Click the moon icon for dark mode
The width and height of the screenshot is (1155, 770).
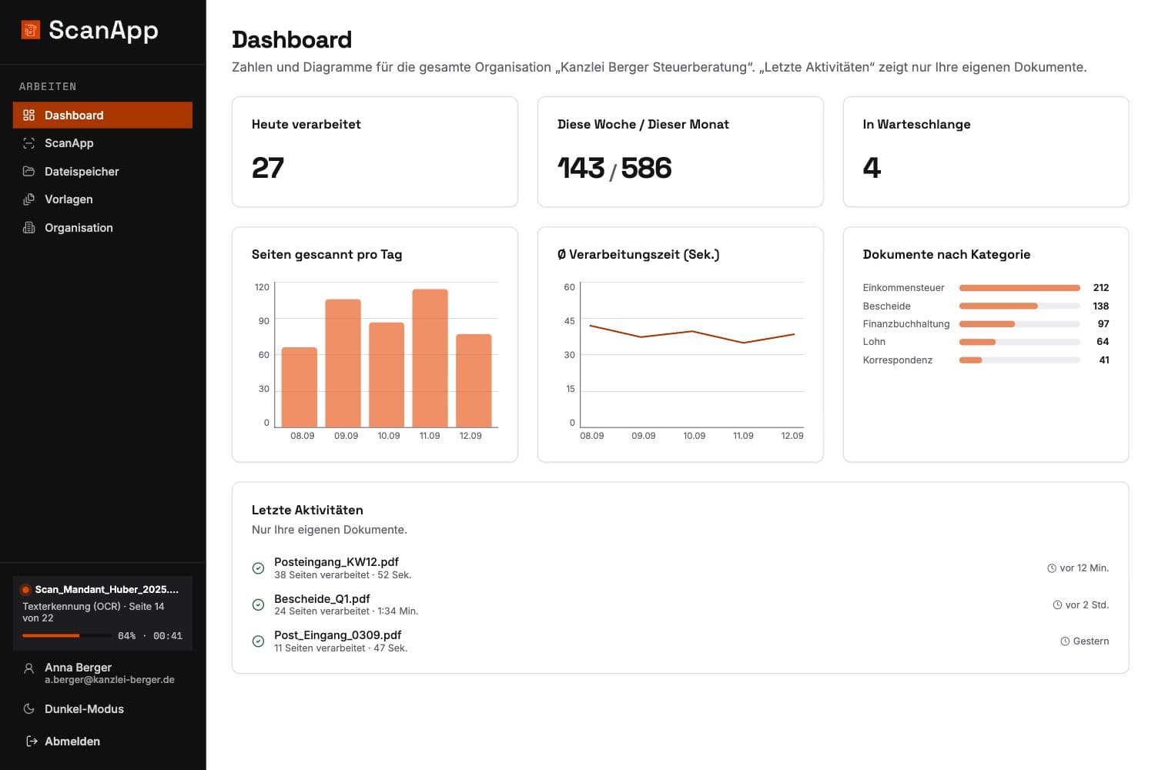29,709
